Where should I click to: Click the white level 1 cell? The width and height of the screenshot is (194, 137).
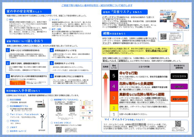(114, 114)
